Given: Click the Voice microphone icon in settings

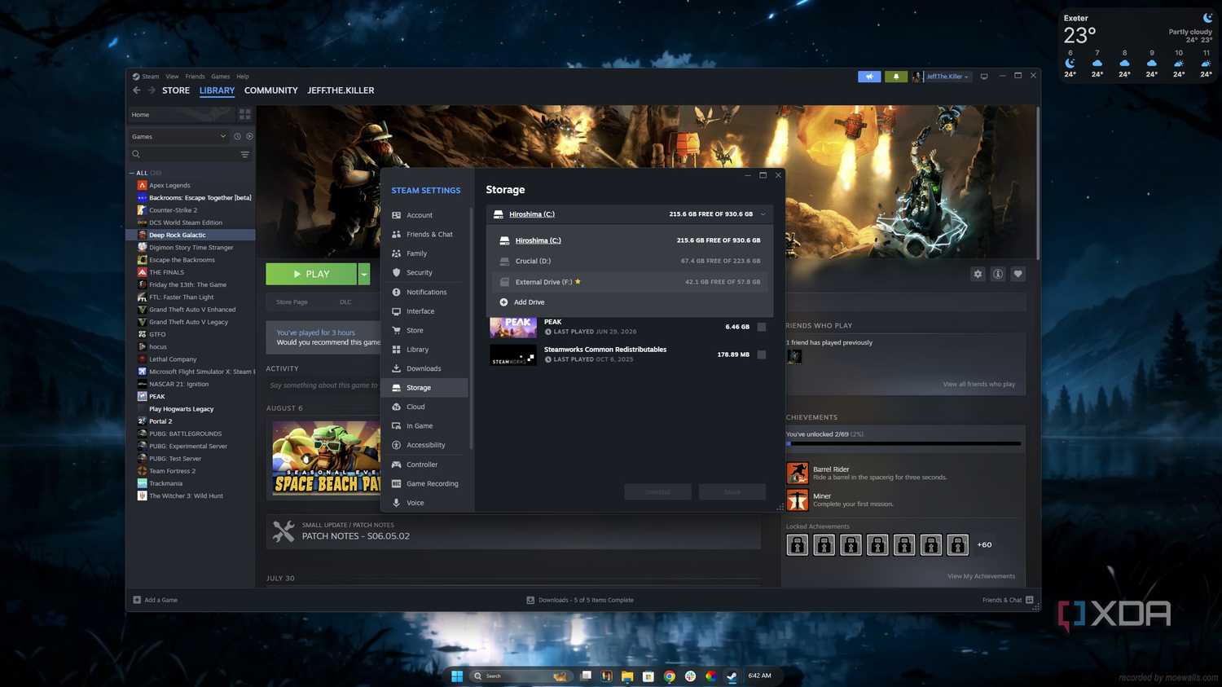Looking at the screenshot, I should point(397,503).
